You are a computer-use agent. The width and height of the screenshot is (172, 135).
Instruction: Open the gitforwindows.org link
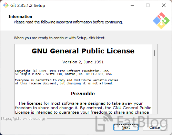point(23,118)
